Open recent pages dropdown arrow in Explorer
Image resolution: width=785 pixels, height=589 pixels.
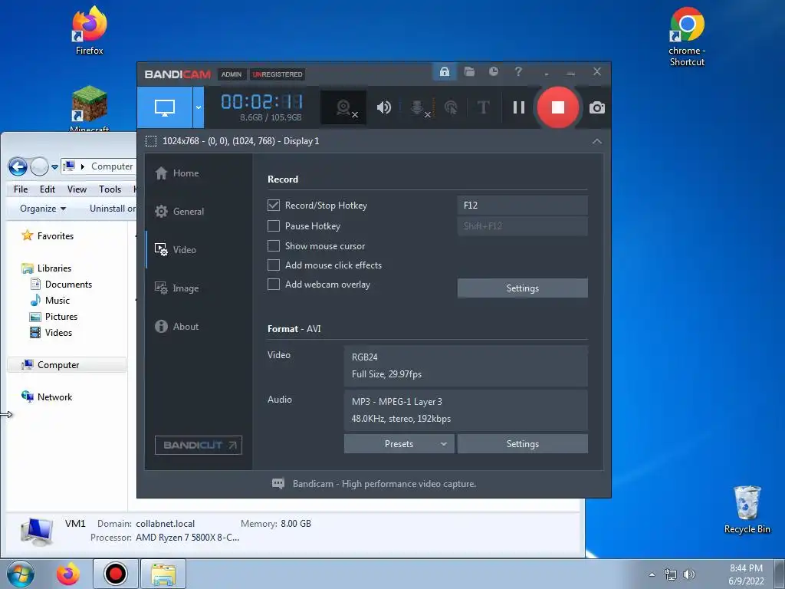coord(54,166)
